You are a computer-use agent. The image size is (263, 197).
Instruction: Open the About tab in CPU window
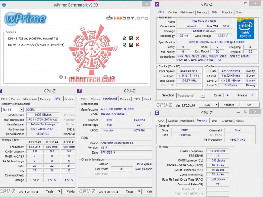pyautogui.click(x=240, y=12)
